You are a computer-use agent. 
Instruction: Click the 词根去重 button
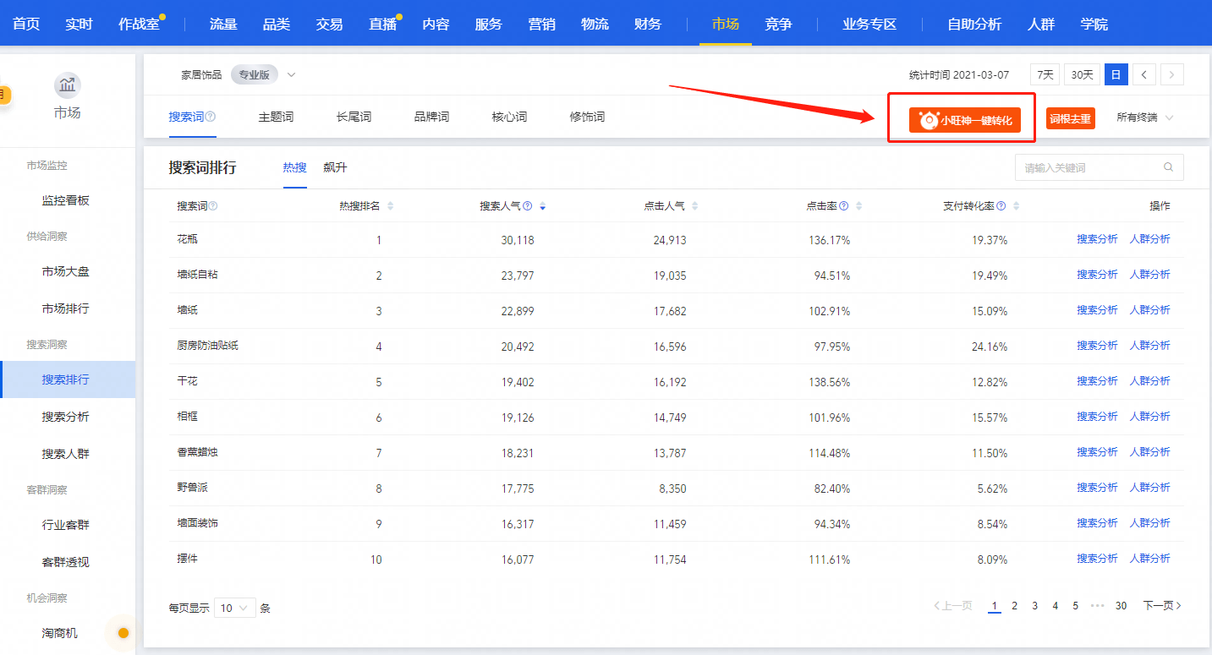pos(1071,118)
